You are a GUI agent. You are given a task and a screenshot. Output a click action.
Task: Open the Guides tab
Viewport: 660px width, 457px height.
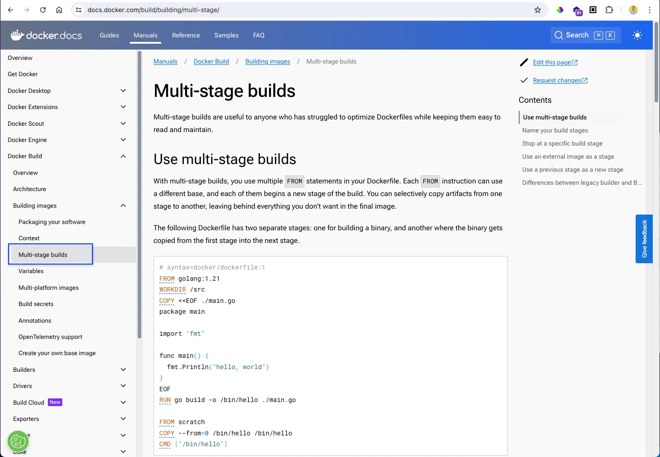pos(109,35)
